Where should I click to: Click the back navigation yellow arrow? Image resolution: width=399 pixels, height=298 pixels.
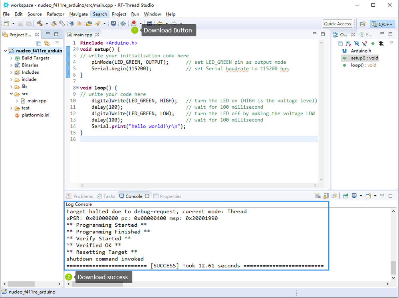pyautogui.click(x=160, y=24)
